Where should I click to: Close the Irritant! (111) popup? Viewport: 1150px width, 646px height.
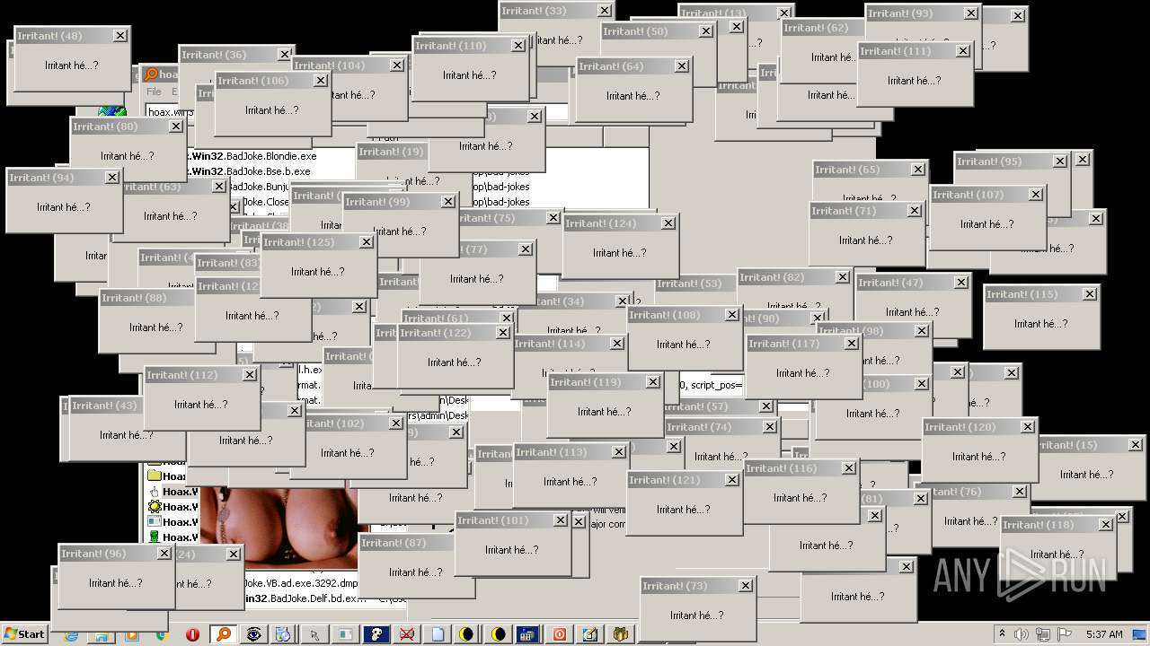point(962,51)
